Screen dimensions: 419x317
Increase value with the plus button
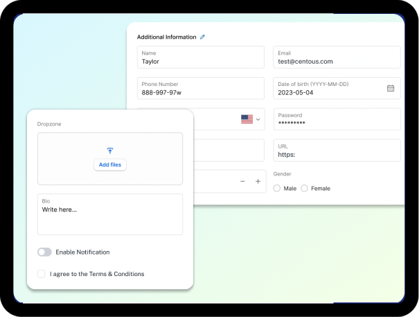click(x=258, y=182)
